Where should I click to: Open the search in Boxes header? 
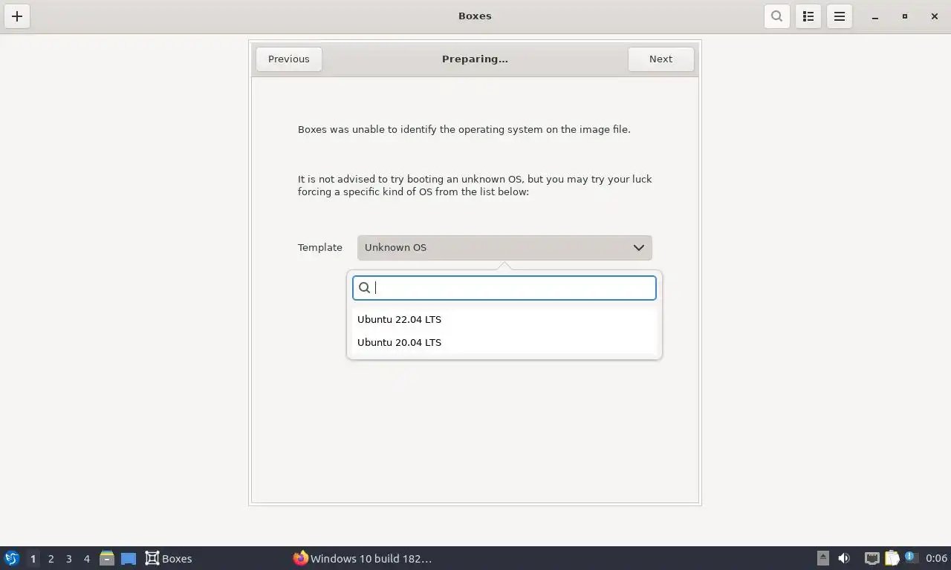point(776,16)
